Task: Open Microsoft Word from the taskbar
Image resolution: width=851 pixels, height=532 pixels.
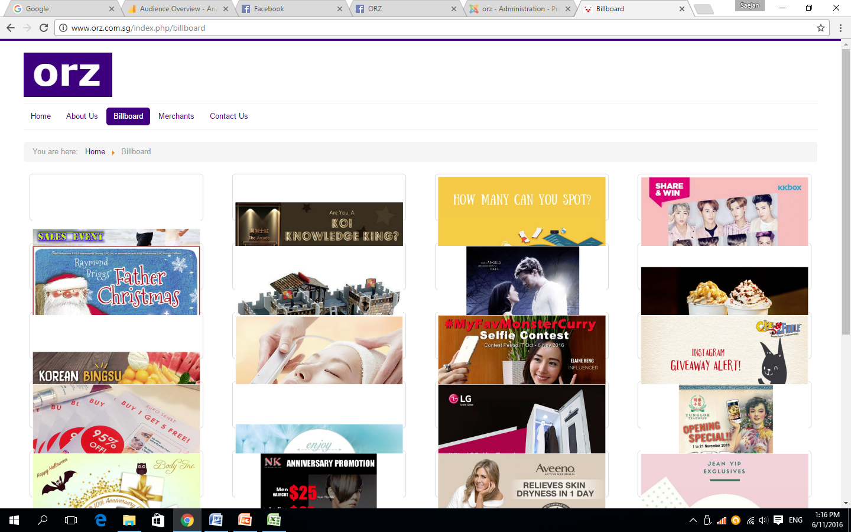Action: tap(216, 520)
